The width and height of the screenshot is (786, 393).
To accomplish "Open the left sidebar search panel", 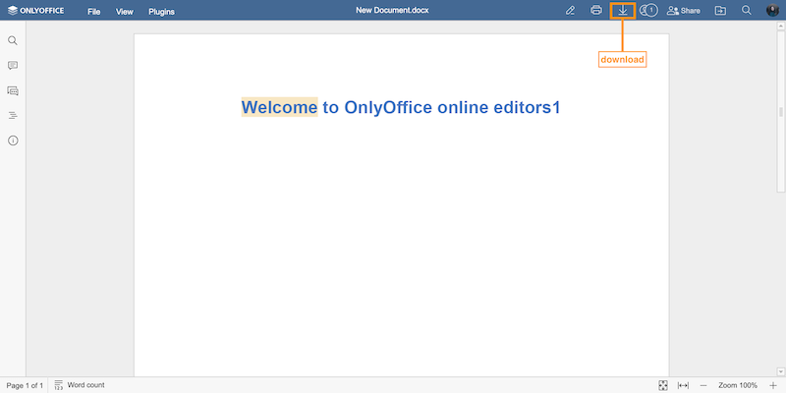I will pyautogui.click(x=13, y=41).
